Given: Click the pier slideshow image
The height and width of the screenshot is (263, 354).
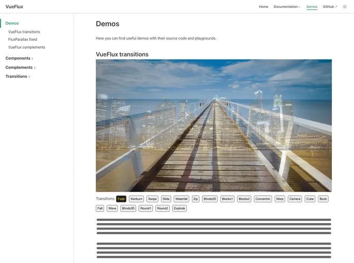Looking at the screenshot, I should (214, 125).
